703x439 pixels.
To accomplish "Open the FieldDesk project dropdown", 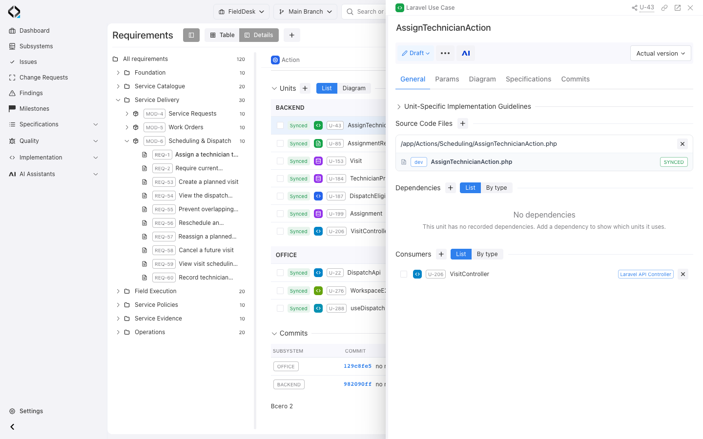I will (x=241, y=12).
